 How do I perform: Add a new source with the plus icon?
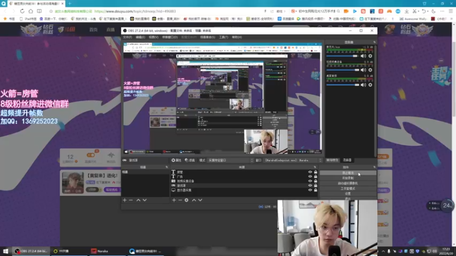[174, 200]
